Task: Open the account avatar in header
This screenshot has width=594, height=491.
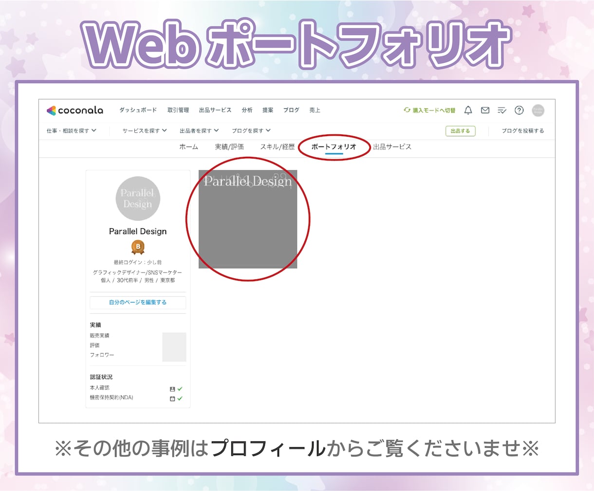Action: pyautogui.click(x=538, y=110)
